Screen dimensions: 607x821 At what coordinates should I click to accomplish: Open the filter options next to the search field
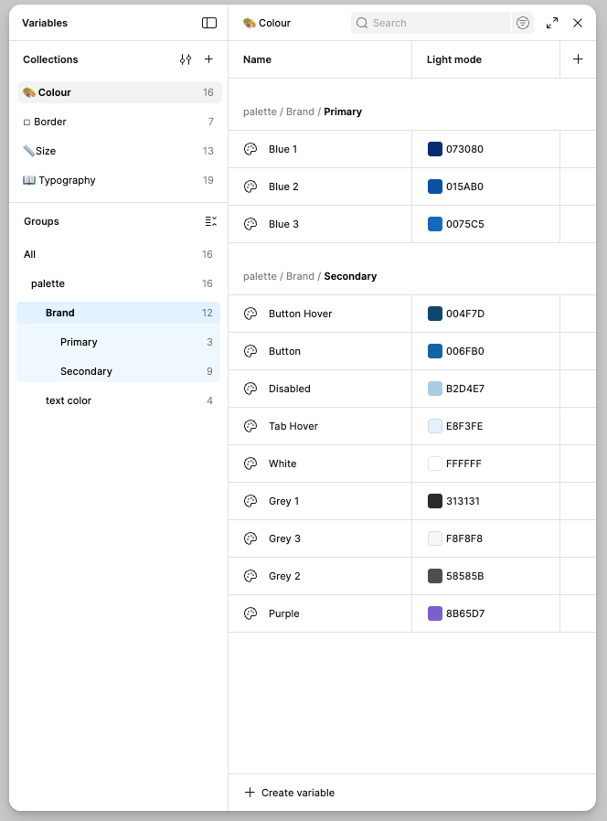pyautogui.click(x=522, y=23)
